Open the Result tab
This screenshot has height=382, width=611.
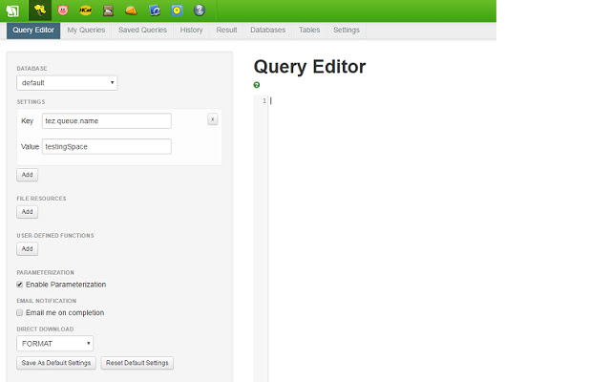pyautogui.click(x=227, y=30)
